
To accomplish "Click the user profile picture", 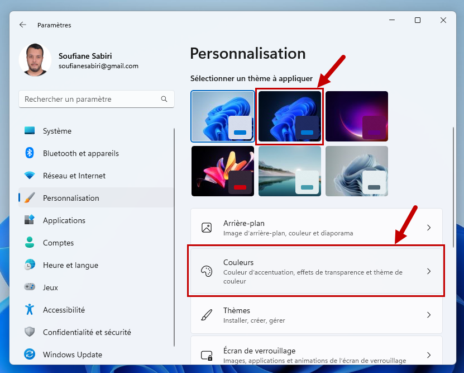I will 35,60.
